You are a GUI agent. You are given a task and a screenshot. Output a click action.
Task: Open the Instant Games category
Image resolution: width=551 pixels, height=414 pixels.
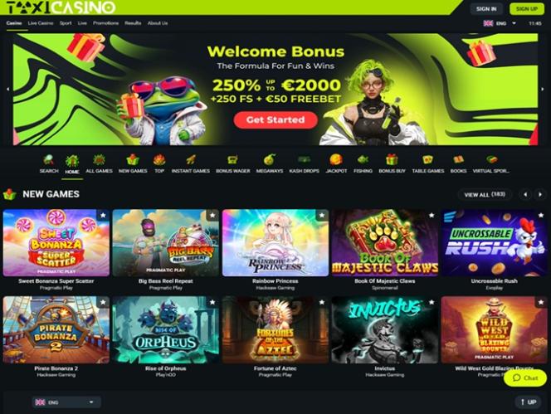point(191,163)
